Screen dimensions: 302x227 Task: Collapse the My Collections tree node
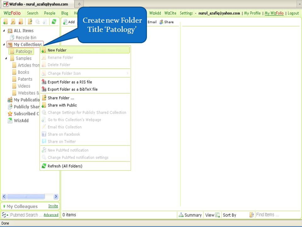pos(4,44)
